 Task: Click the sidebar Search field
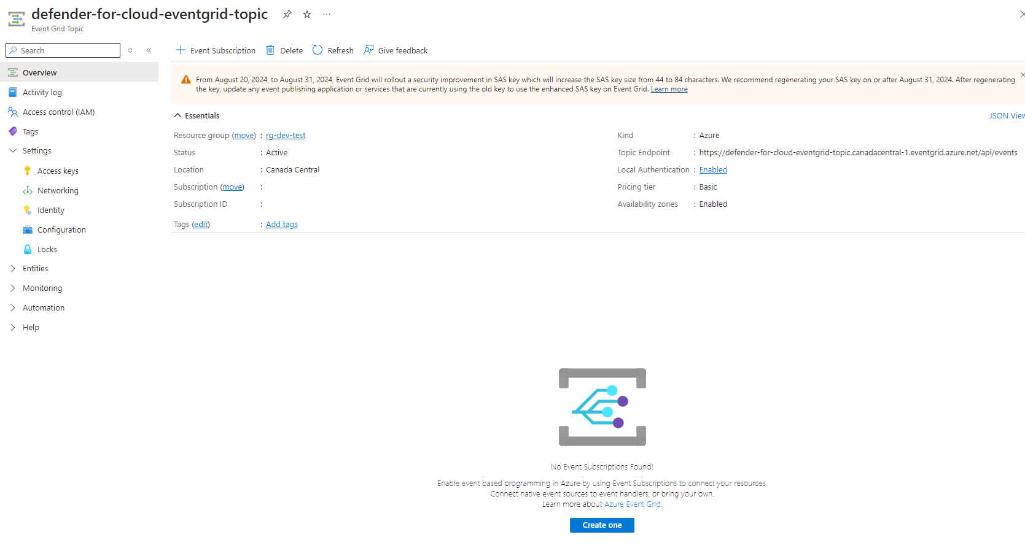(63, 50)
